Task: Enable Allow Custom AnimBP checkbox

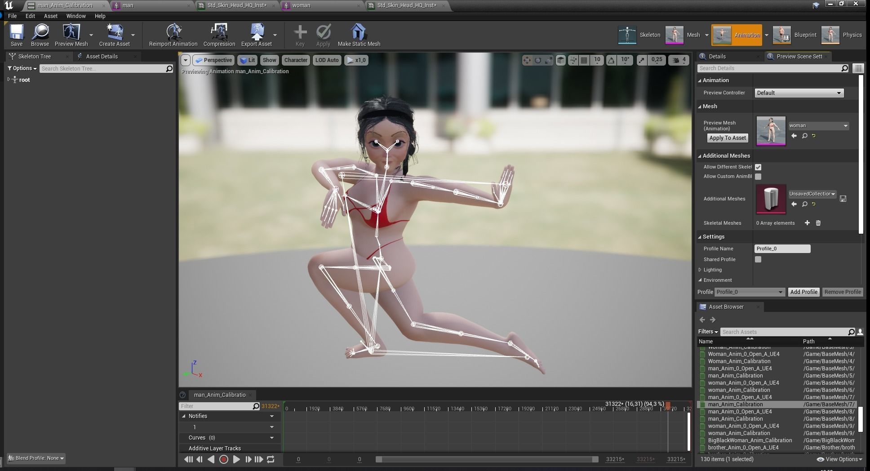Action: (x=758, y=177)
